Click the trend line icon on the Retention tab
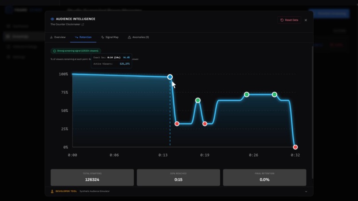This screenshot has height=201, width=358. tap(76, 37)
